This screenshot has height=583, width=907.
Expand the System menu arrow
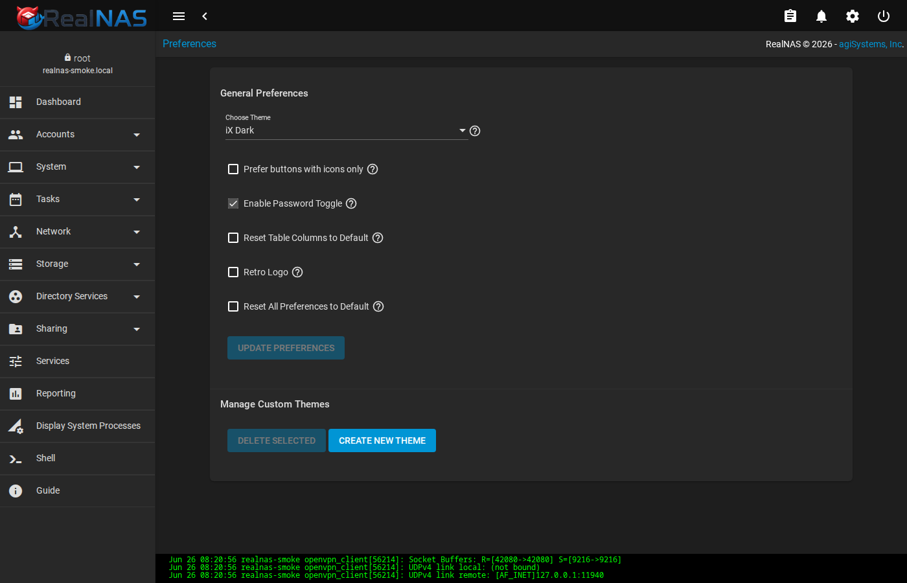[x=137, y=167]
